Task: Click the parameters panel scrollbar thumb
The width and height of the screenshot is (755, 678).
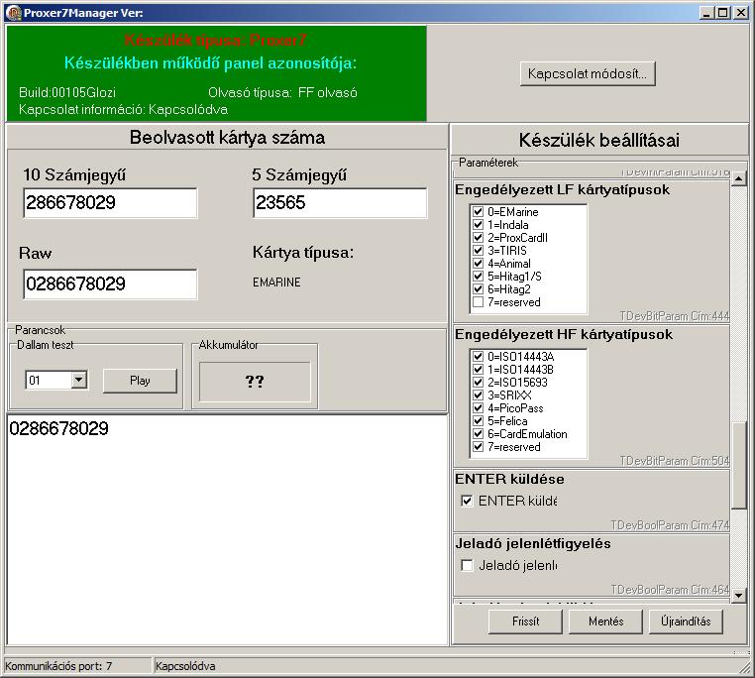Action: pos(738,465)
